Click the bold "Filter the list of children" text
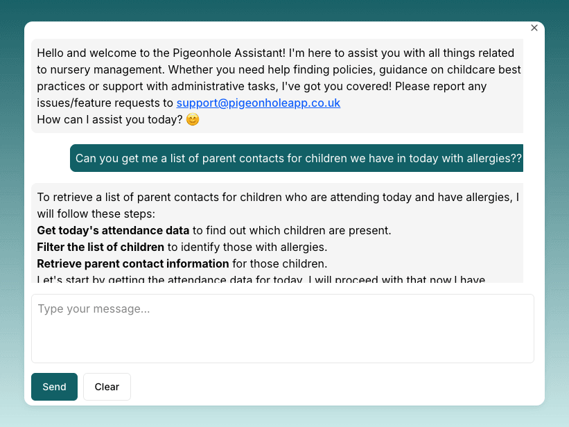Viewport: 569px width, 427px height. [100, 247]
